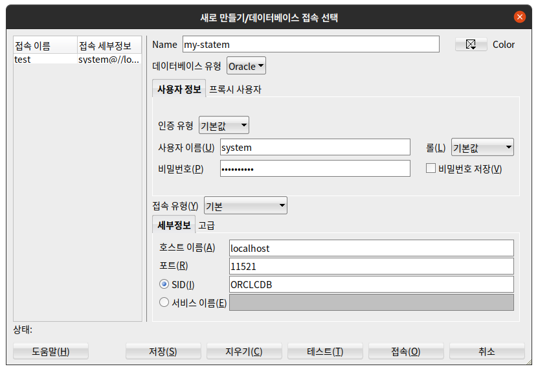538x371 pixels.
Task: Switch to the 프록시 사용자 tab
Action: pyautogui.click(x=236, y=89)
